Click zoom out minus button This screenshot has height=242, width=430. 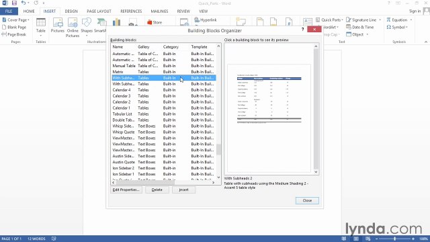[x=376, y=239]
